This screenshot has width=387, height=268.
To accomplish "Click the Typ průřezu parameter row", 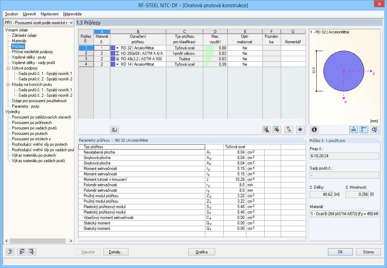I will pos(192,147).
